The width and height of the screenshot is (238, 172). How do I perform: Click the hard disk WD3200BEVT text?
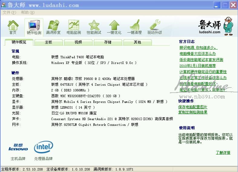(x=86, y=96)
